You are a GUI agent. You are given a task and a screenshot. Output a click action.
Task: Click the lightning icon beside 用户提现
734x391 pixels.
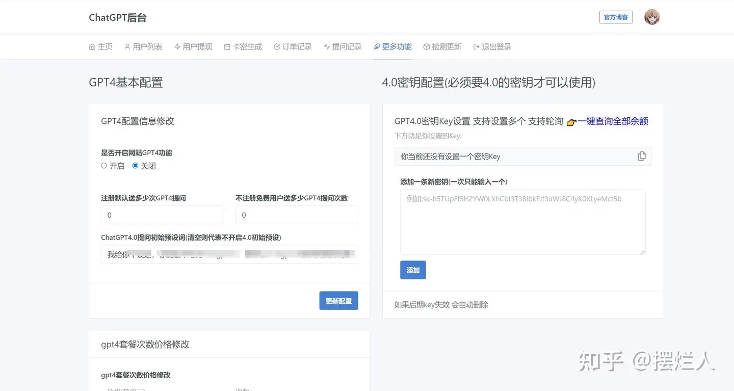pyautogui.click(x=177, y=47)
